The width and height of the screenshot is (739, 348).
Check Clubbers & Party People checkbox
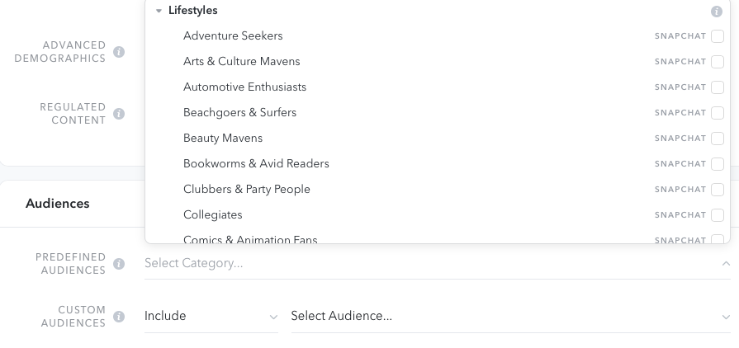pos(718,190)
